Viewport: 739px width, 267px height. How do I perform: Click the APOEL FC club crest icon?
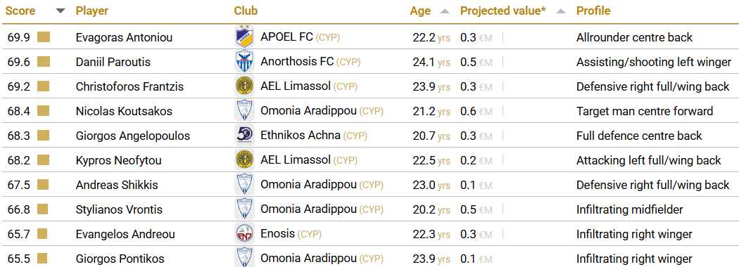point(244,37)
